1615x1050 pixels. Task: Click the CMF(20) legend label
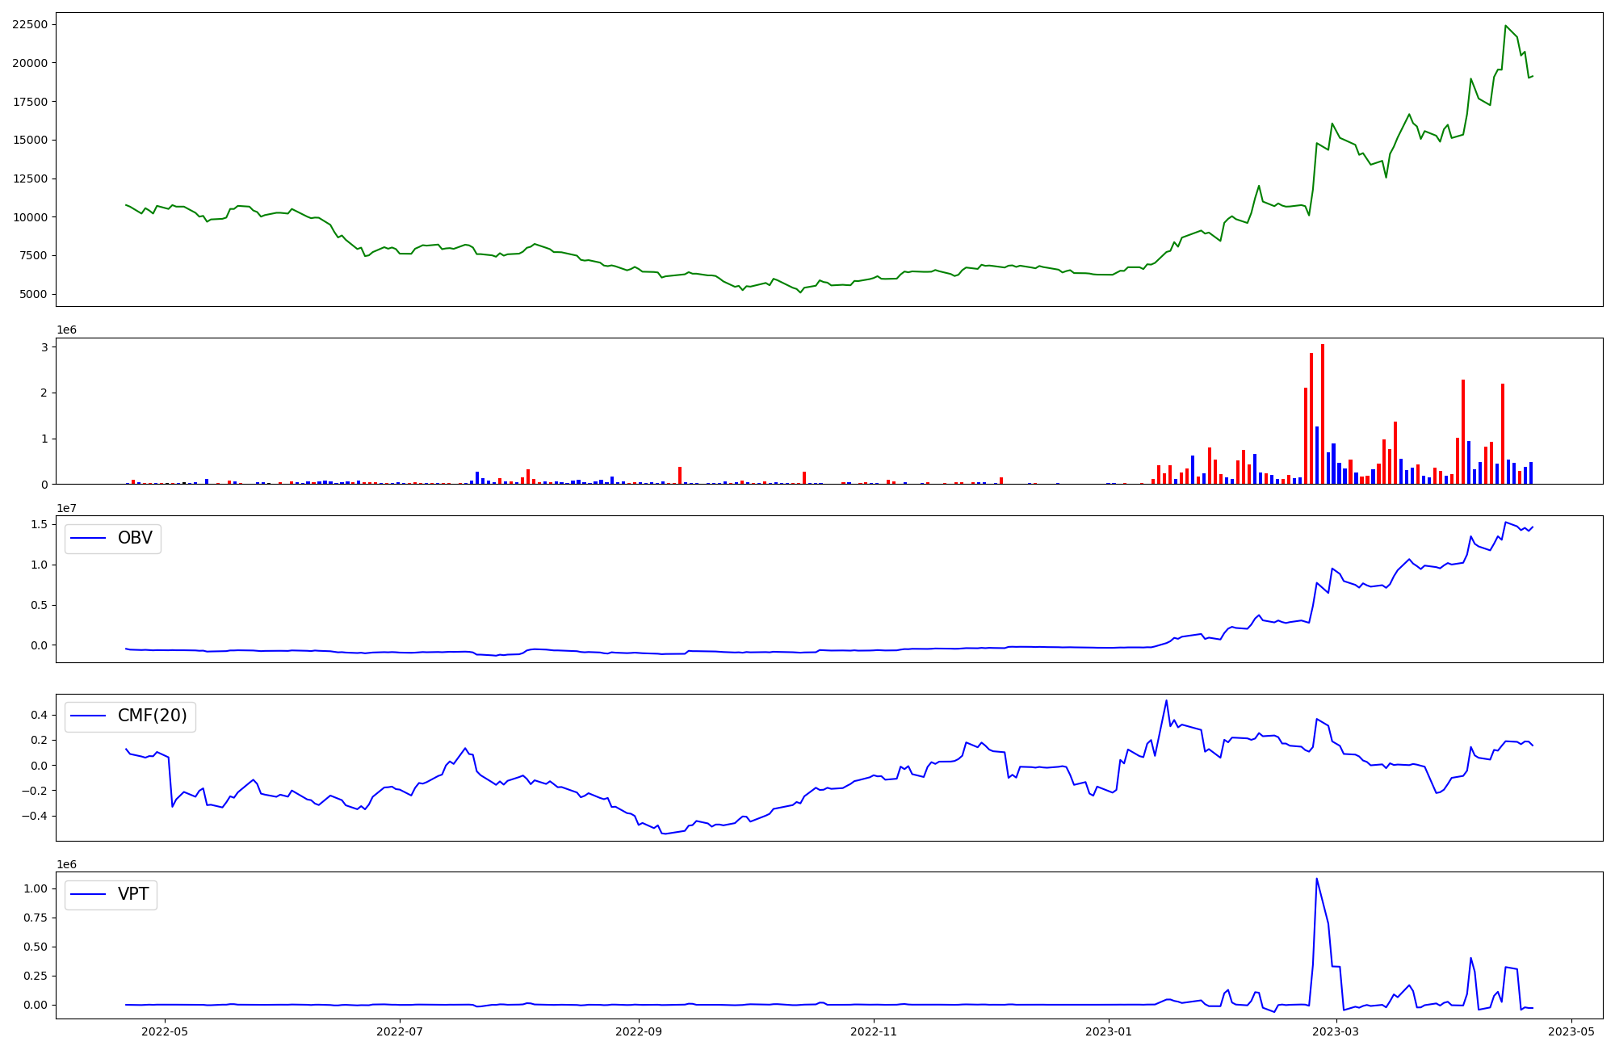pos(152,716)
